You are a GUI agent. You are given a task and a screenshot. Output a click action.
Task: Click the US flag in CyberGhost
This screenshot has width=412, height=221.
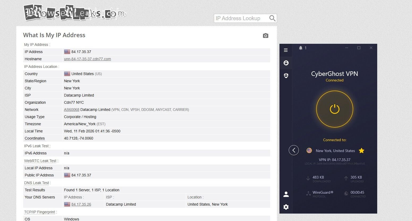[x=309, y=150]
